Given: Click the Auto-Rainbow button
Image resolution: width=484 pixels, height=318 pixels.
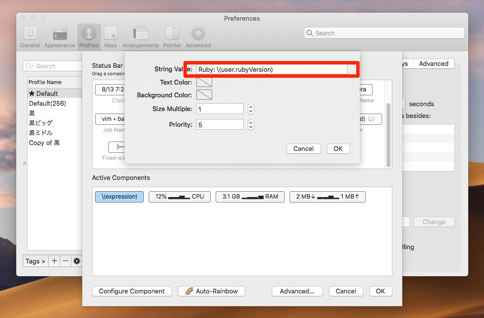Looking at the screenshot, I should [x=211, y=291].
